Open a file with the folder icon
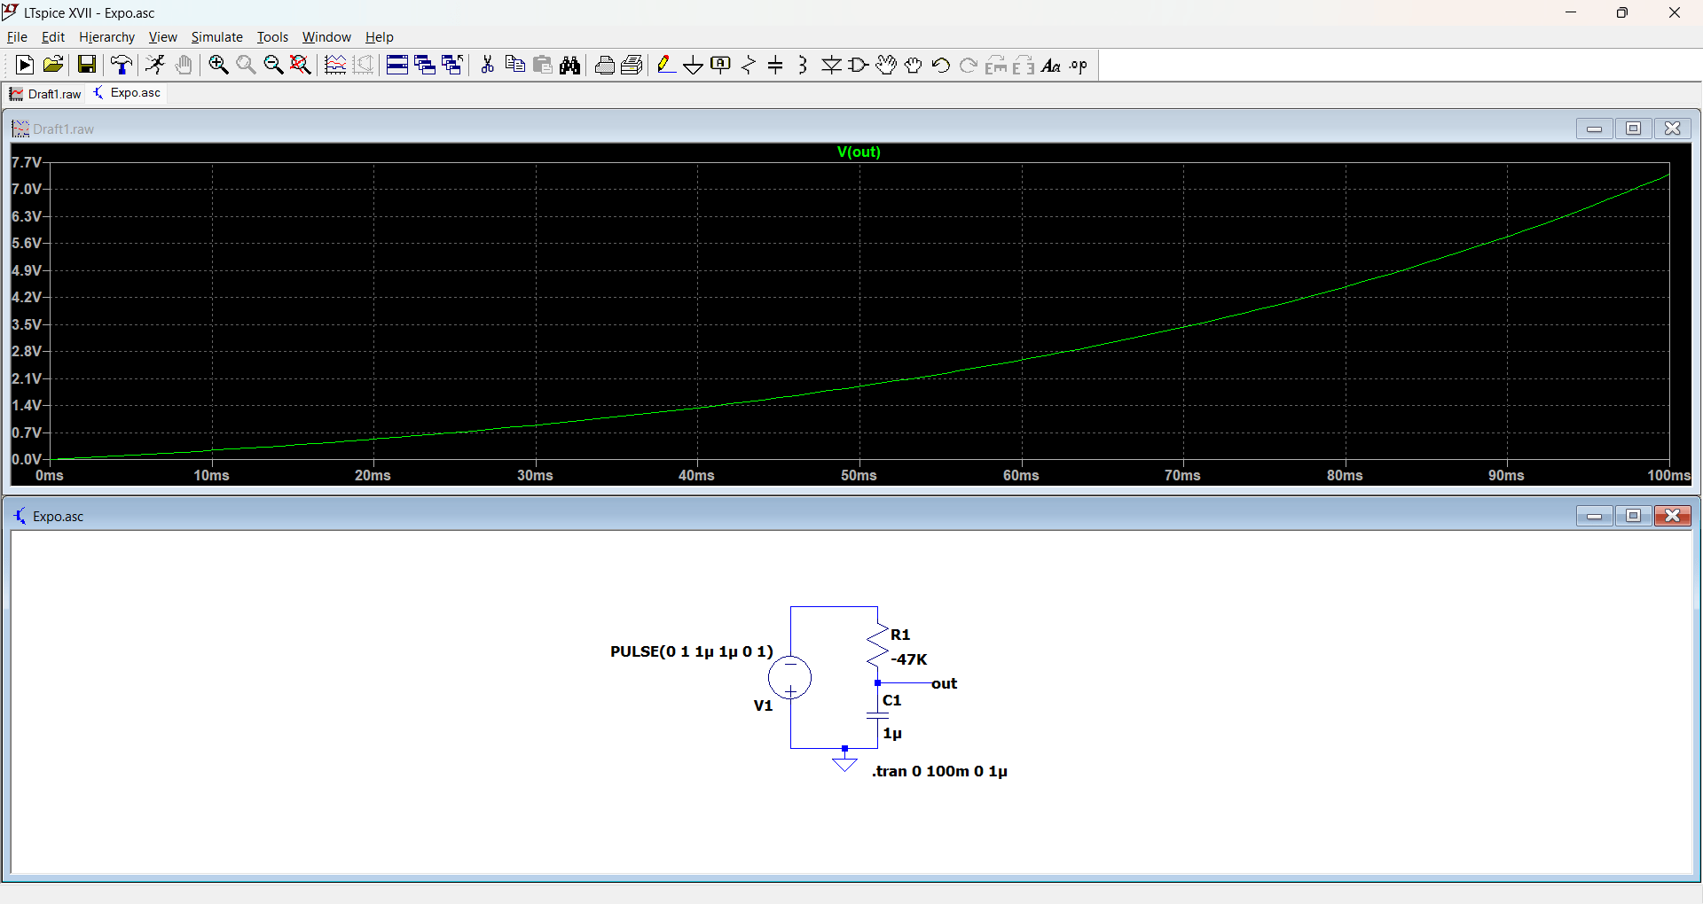1703x904 pixels. tap(53, 65)
